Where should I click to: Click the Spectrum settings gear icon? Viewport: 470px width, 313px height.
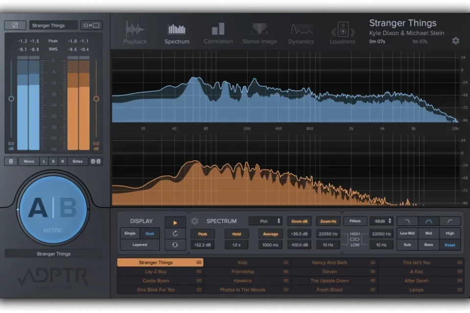pos(194,221)
